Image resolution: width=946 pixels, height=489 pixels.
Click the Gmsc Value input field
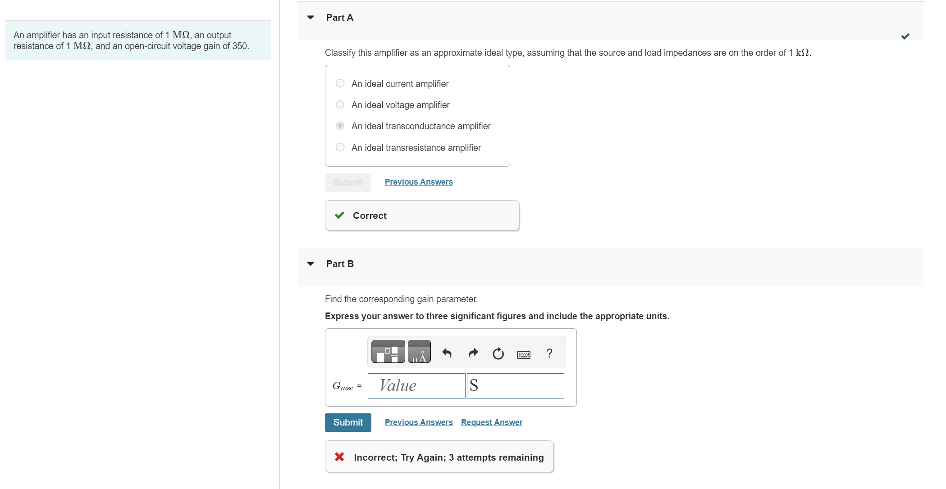point(416,386)
